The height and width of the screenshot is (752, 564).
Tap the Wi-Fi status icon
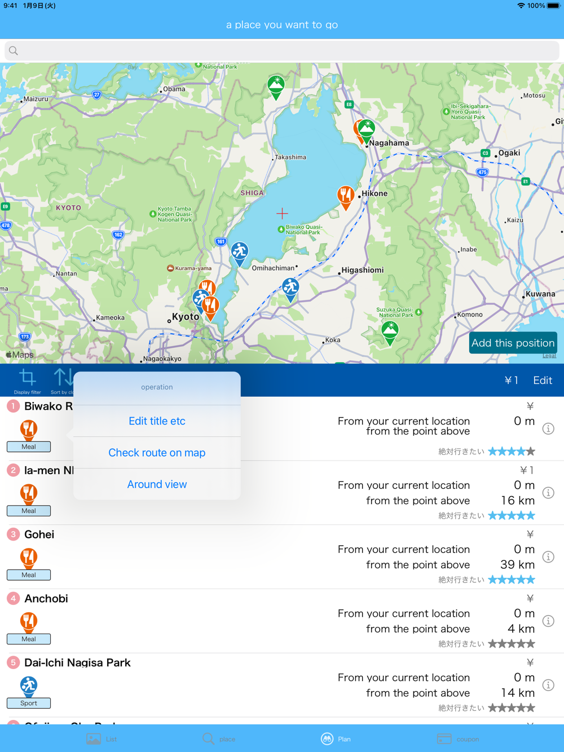[521, 6]
